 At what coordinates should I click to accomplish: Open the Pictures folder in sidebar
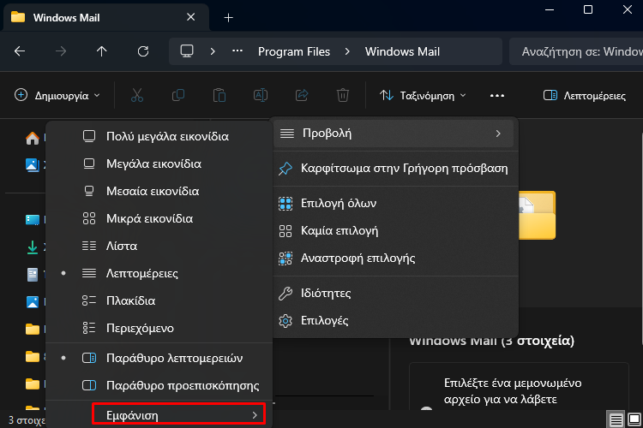click(33, 302)
